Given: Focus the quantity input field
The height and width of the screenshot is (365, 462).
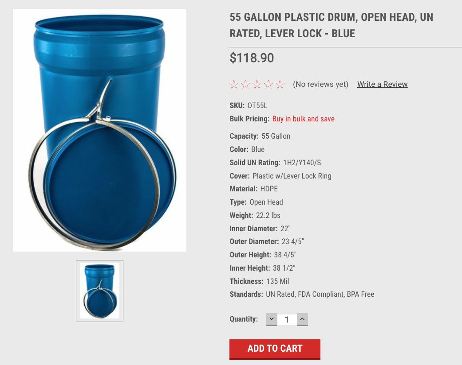Looking at the screenshot, I should coord(287,319).
